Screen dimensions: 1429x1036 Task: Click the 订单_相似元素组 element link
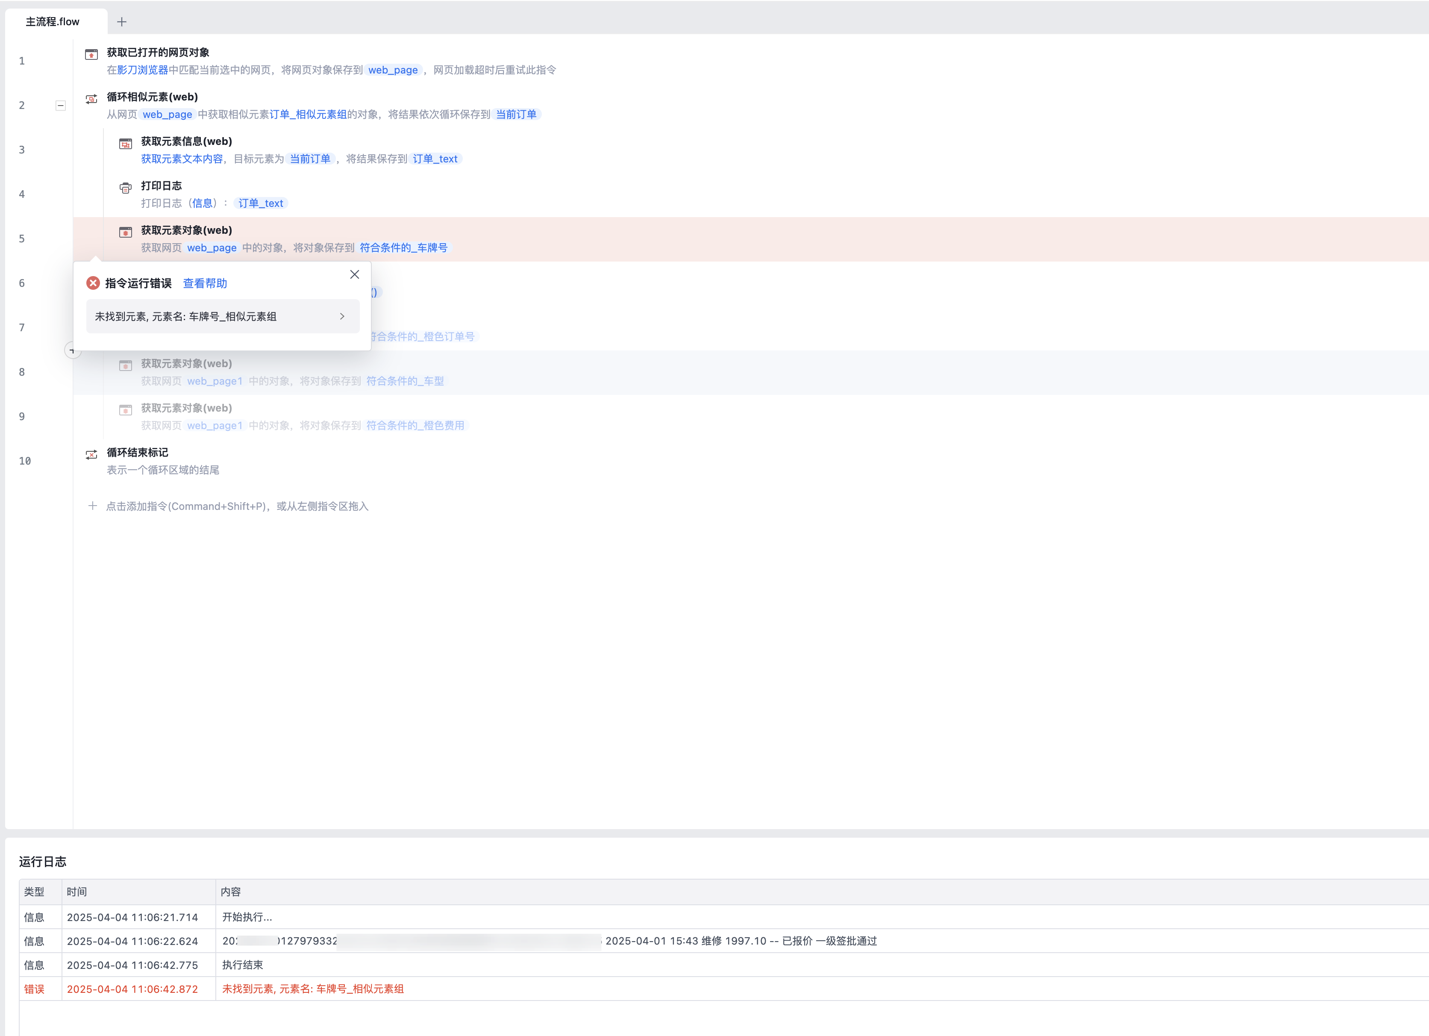pos(308,114)
